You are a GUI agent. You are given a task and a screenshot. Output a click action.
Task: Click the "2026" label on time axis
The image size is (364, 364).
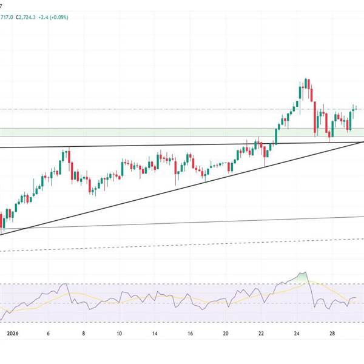(x=13, y=334)
